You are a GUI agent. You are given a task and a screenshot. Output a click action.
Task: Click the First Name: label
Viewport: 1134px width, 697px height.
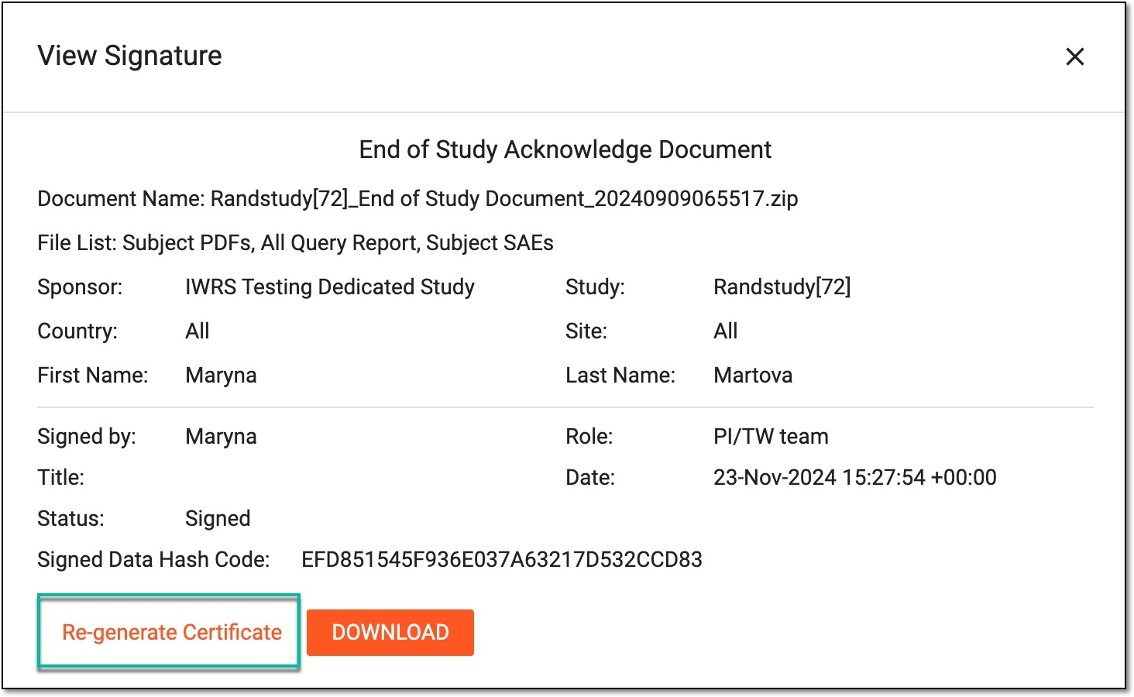[x=93, y=376]
